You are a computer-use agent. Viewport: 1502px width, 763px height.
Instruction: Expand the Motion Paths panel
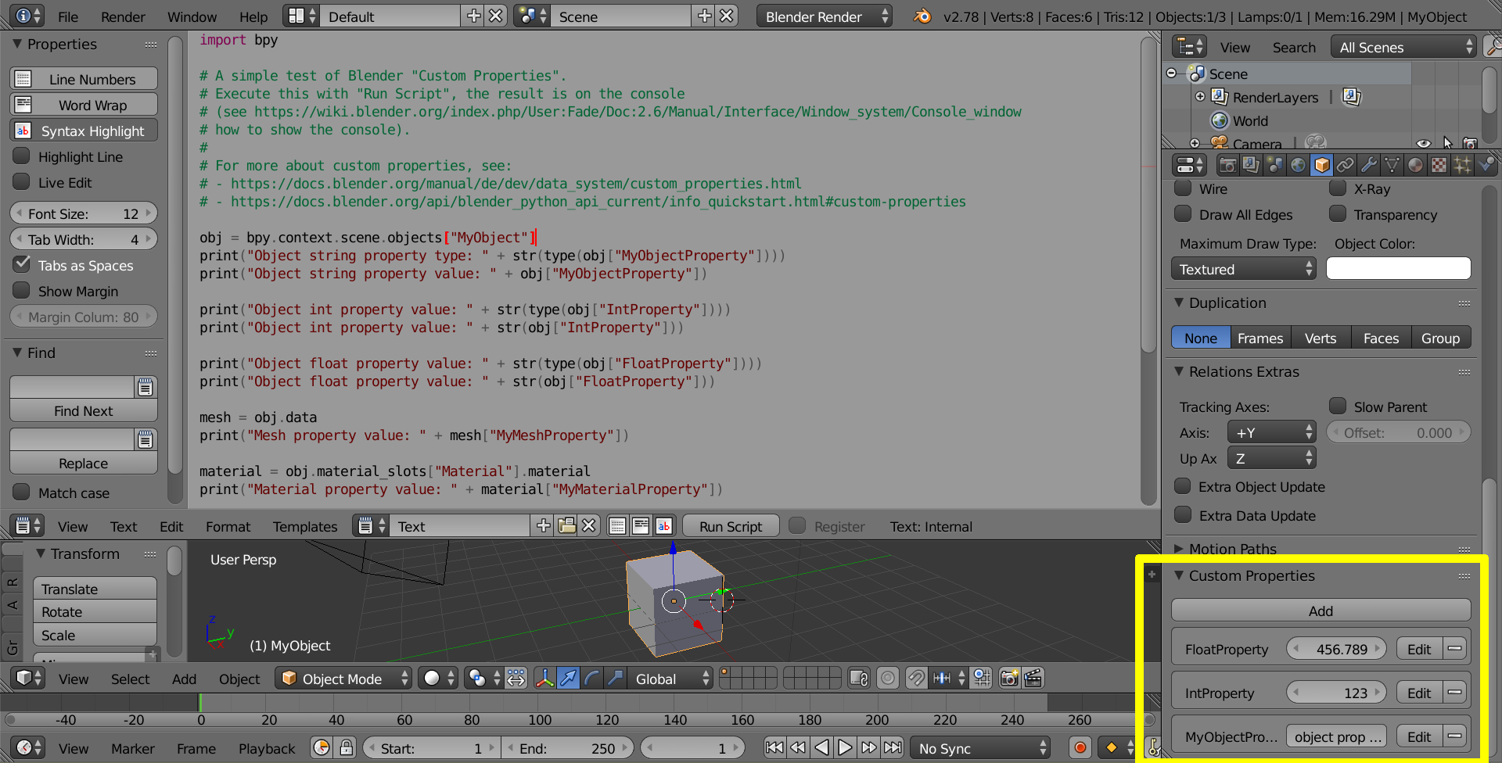click(1232, 549)
